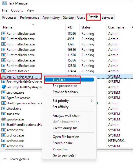Click the SecurityHealthService.exe process icon

[3, 82]
